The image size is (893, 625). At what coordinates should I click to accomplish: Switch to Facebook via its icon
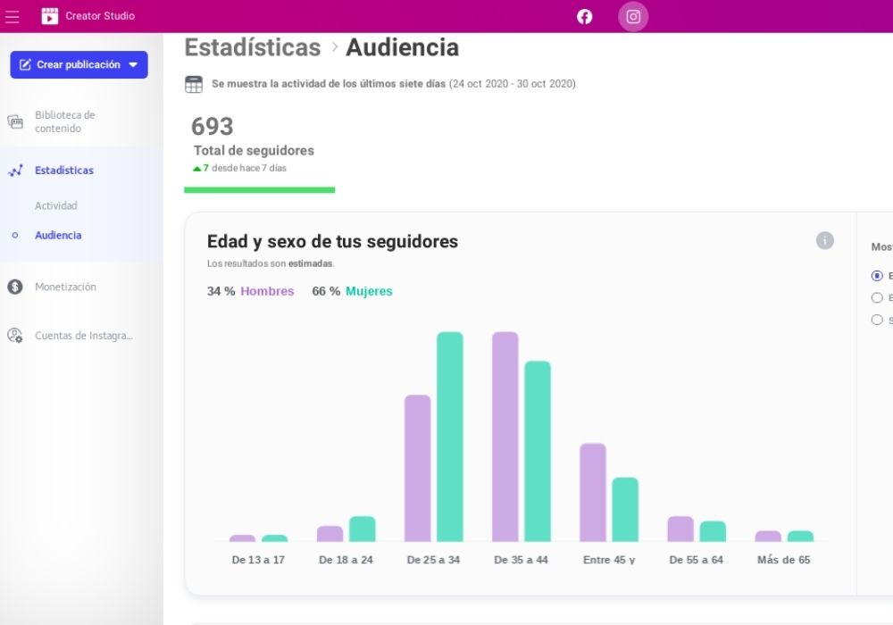[584, 16]
